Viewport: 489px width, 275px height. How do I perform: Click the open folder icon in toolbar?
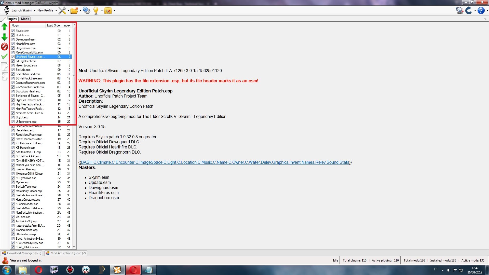coord(74,10)
